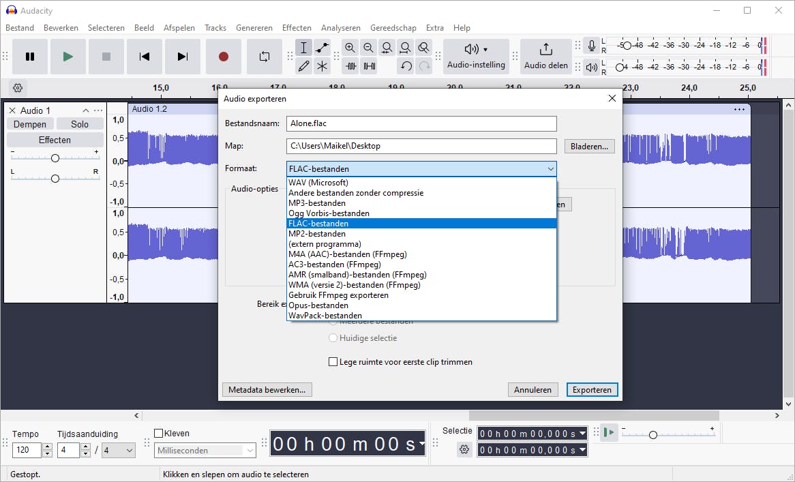The width and height of the screenshot is (795, 482).
Task: Click the Pause playback button
Action: 30,57
